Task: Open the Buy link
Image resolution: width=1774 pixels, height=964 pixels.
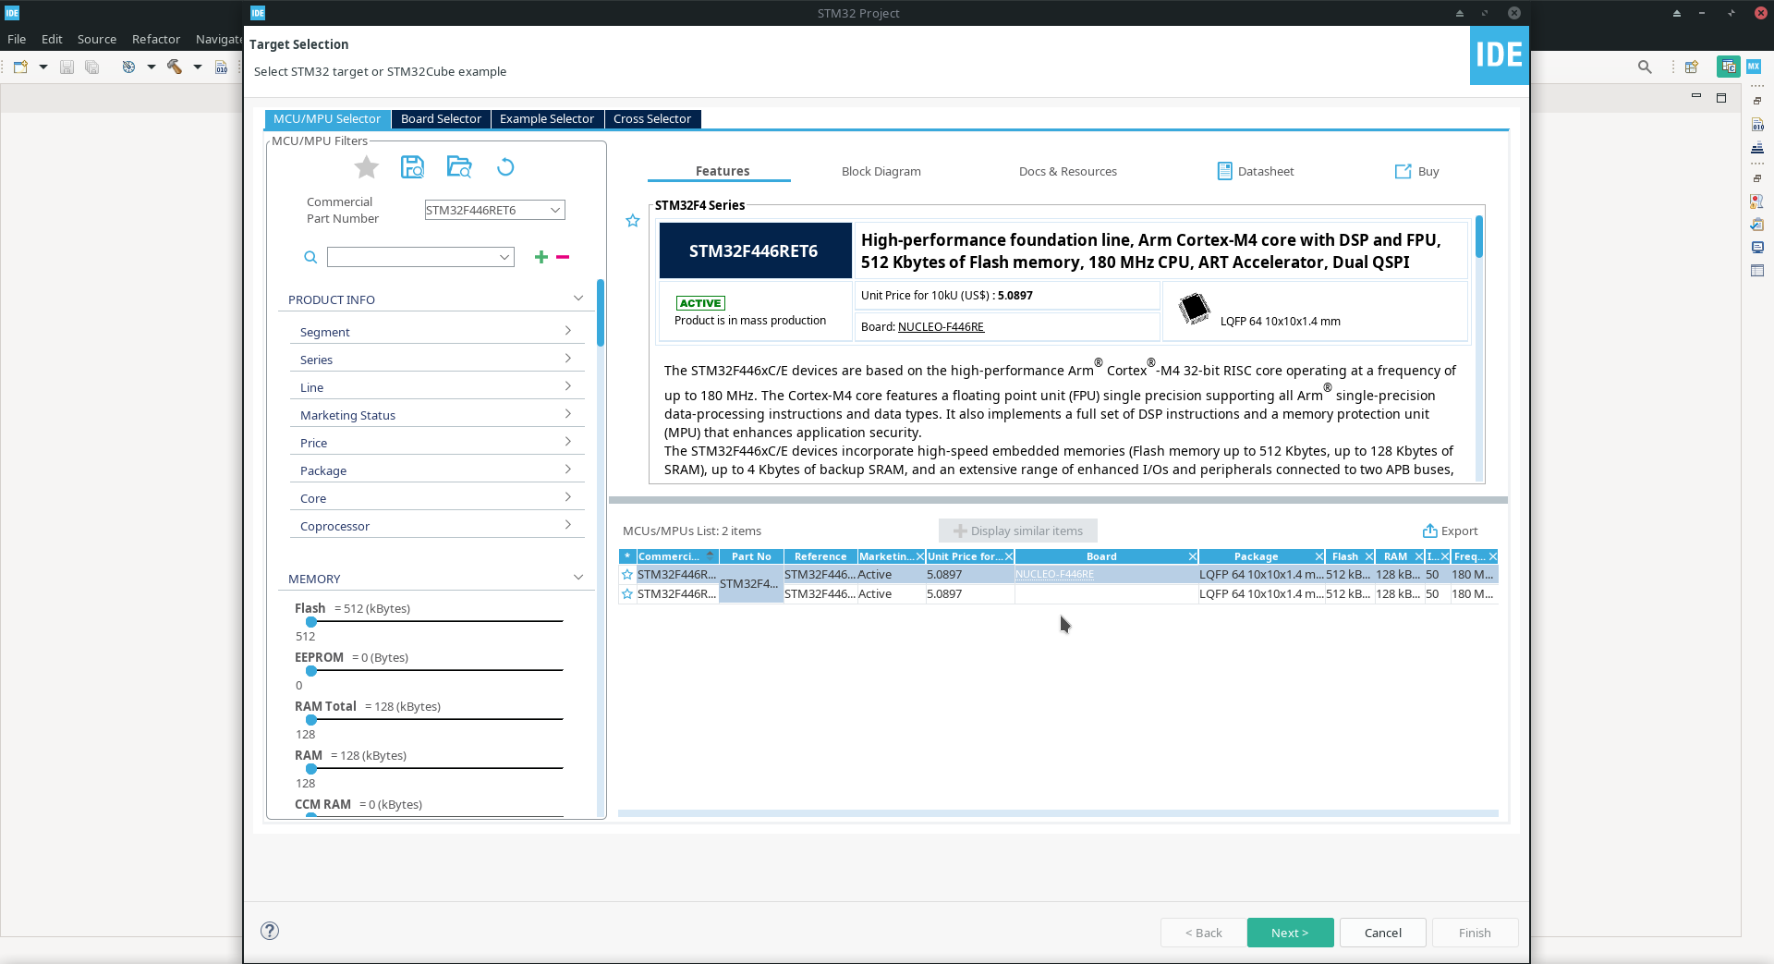Action: 1416,171
